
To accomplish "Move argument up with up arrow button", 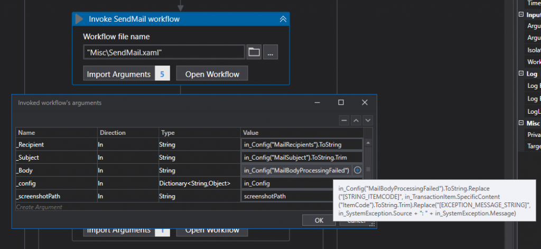I will 356,121.
